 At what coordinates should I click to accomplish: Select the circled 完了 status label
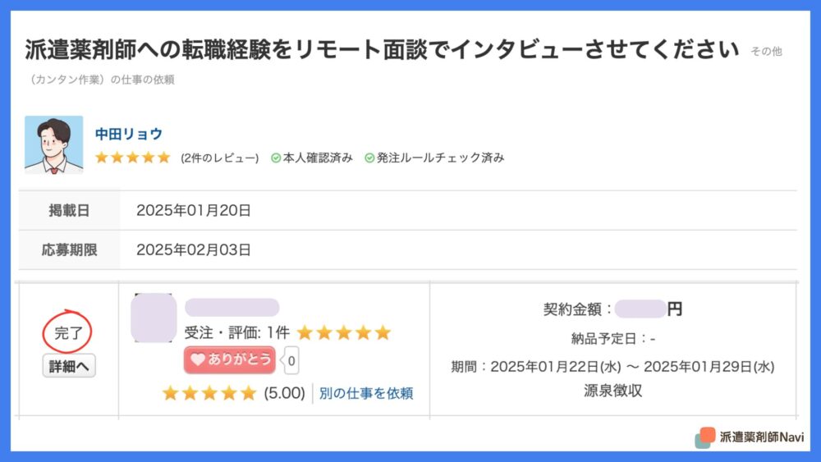(x=67, y=333)
